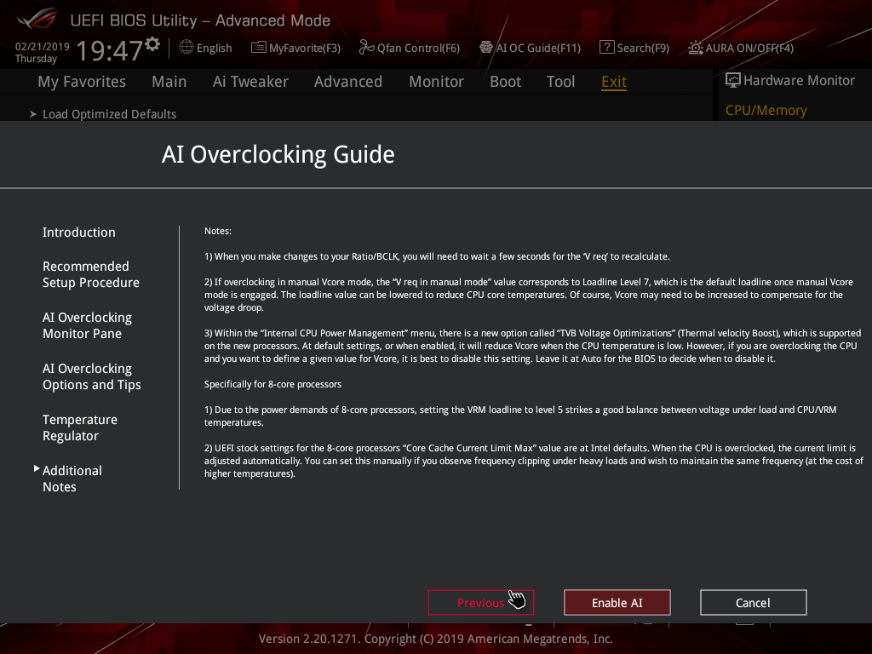This screenshot has height=654, width=872.
Task: Click the CPU/Memory heading
Action: (766, 110)
